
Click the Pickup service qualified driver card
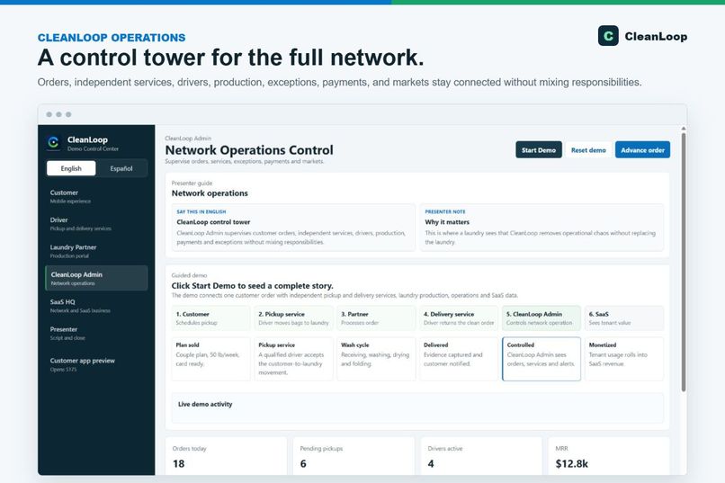click(x=293, y=359)
